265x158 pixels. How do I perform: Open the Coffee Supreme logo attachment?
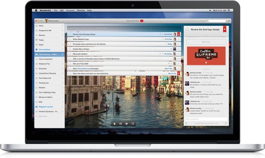(x=206, y=56)
